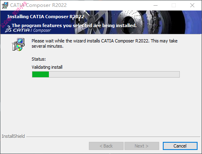Click the window title 'CATIA Composer R2022'
Viewport: 202px width, 154px height.
(38, 5)
